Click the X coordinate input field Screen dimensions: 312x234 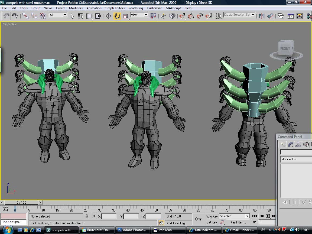109,216
